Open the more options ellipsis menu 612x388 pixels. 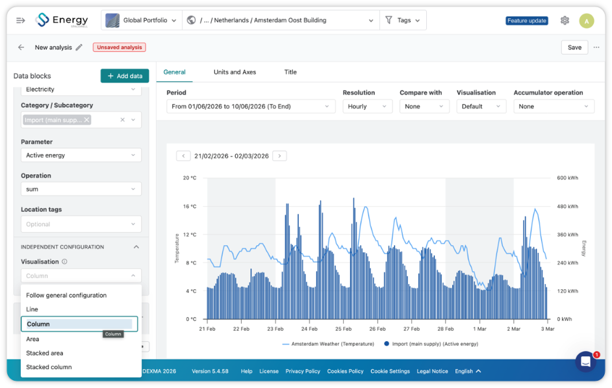tap(596, 47)
